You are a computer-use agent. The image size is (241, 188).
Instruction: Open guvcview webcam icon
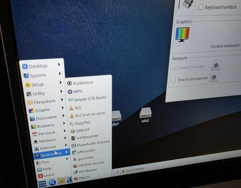pyautogui.click(x=75, y=159)
